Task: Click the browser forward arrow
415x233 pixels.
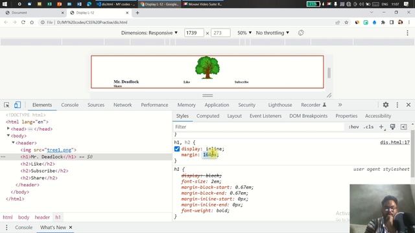Action: pyautogui.click(x=14, y=23)
